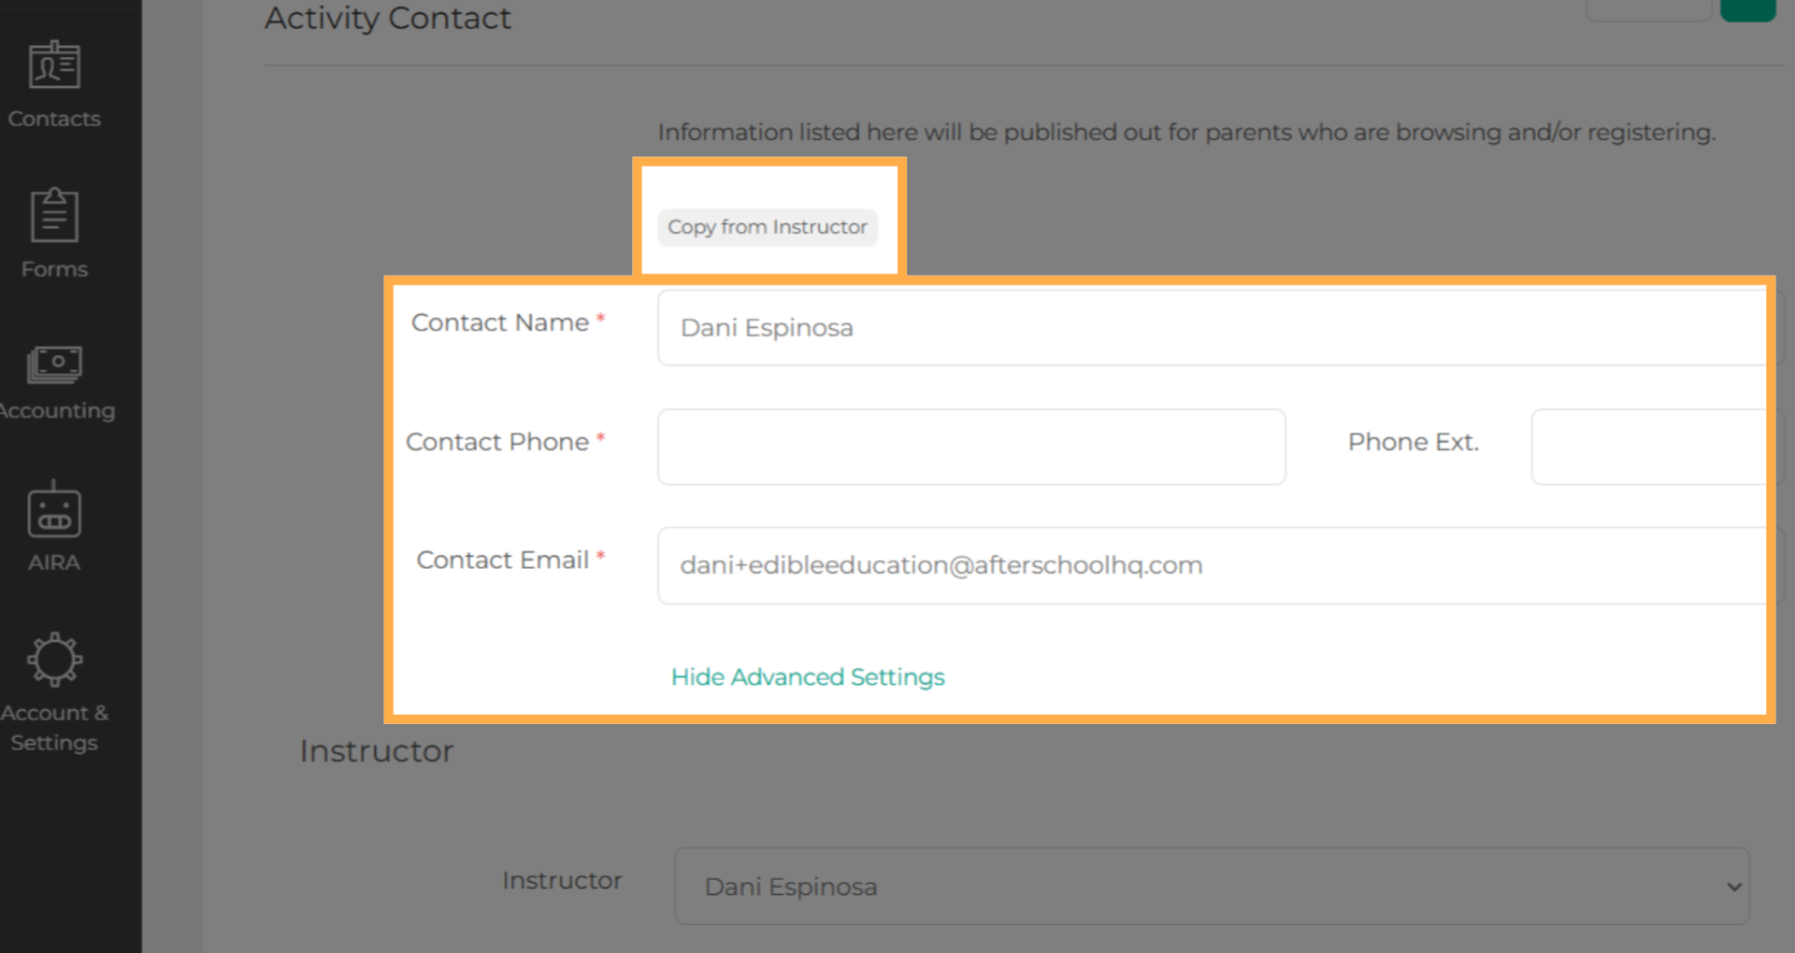Open the Contacts sidebar icon
The width and height of the screenshot is (1795, 953).
(54, 64)
